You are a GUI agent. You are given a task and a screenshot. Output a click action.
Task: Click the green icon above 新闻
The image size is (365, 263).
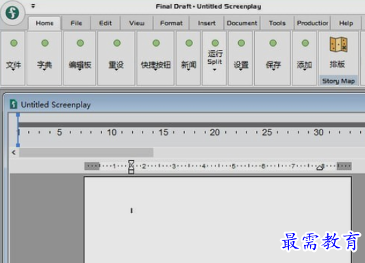tap(189, 43)
